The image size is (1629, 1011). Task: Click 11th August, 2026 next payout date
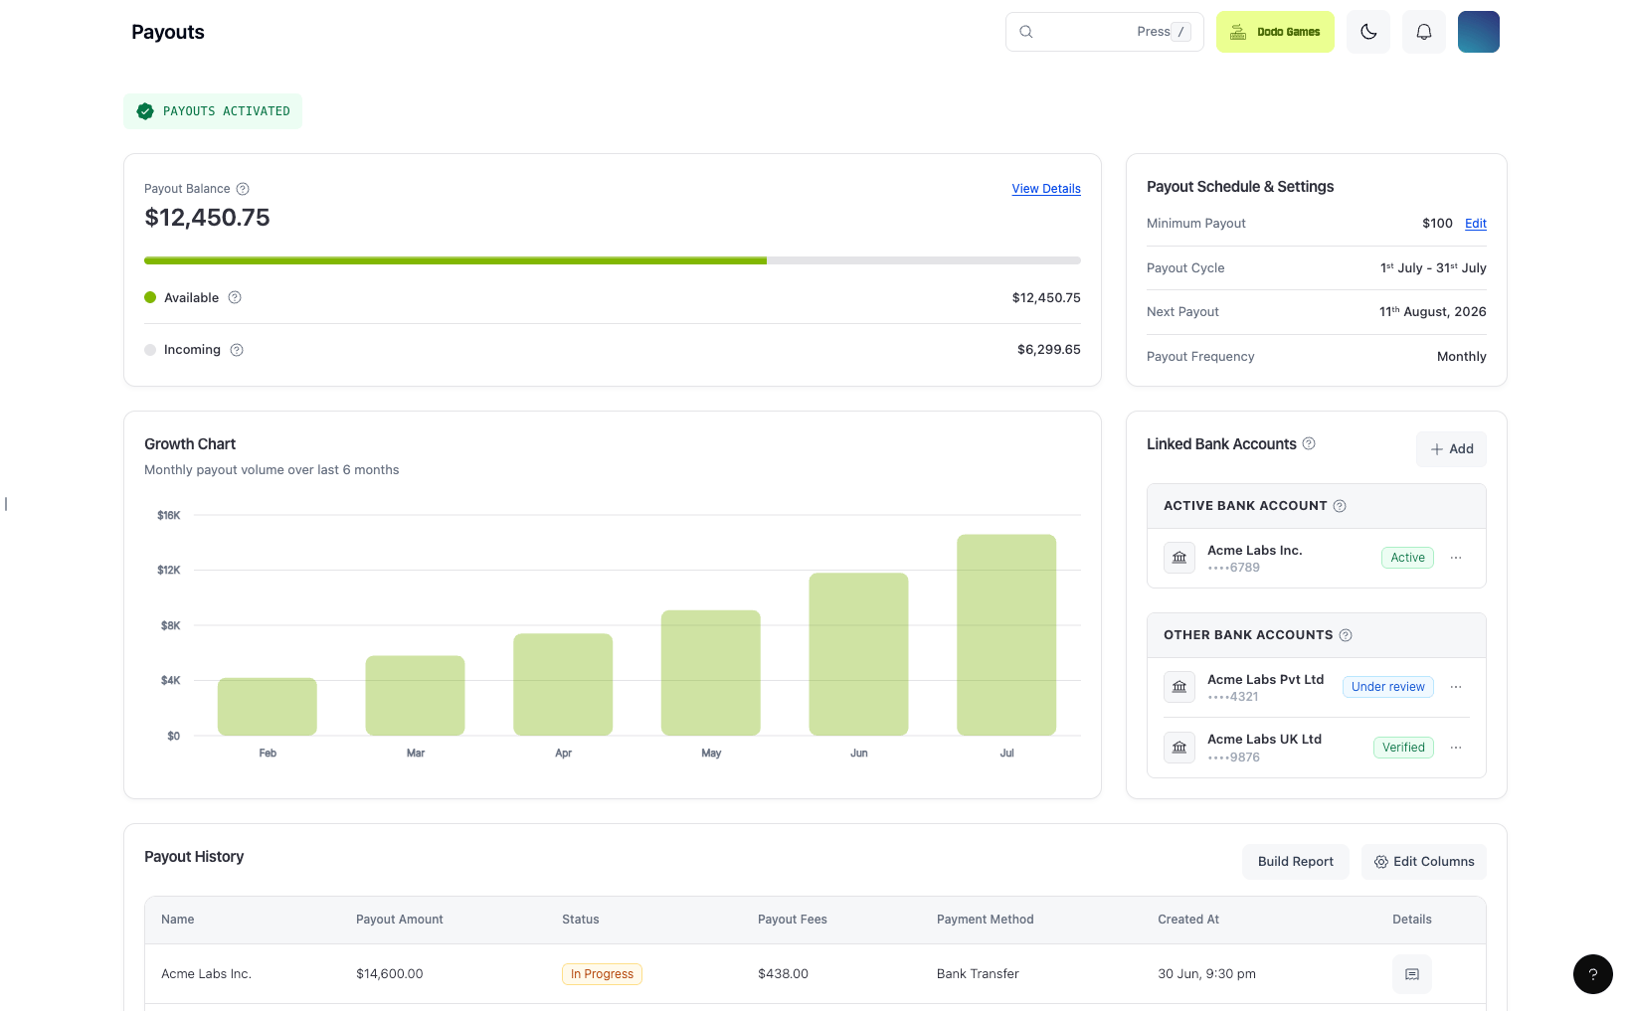1433,312
